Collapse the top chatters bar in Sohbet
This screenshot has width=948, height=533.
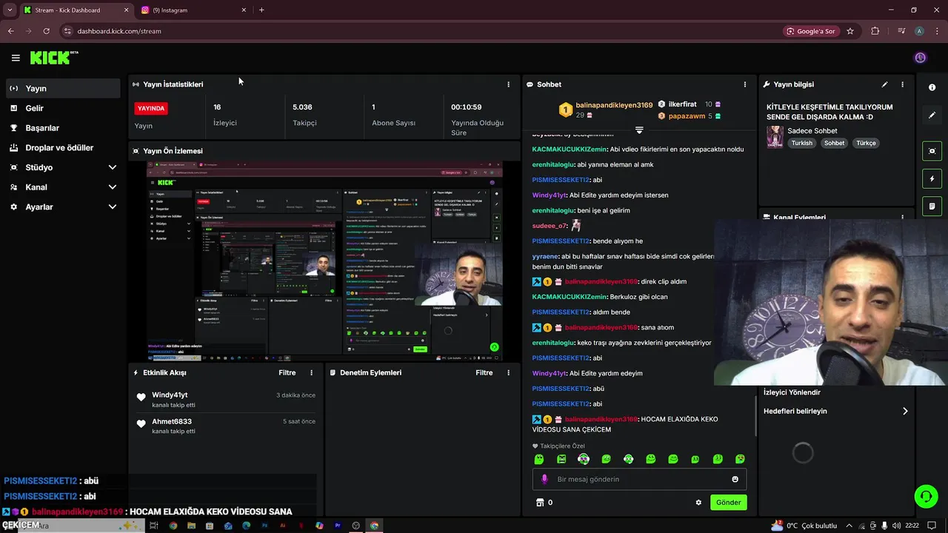click(639, 130)
